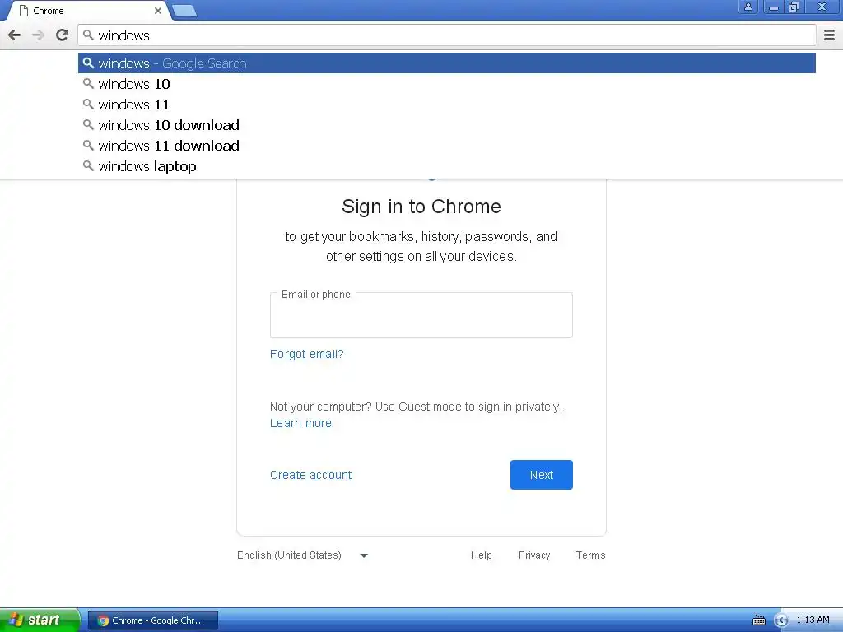Pick 'windows laptop' suggestion
The width and height of the screenshot is (843, 632).
[x=447, y=166]
